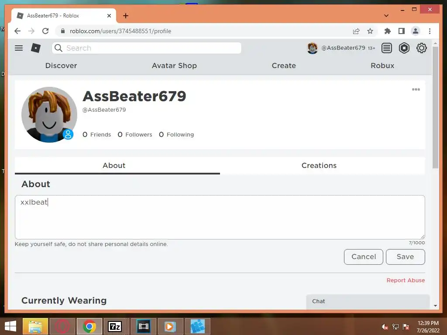Screen dimensions: 447x335
Task: Share this page icon in address bar
Action: 356,31
